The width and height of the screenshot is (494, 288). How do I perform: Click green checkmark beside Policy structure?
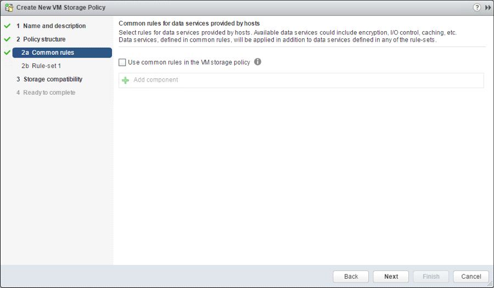pos(7,39)
